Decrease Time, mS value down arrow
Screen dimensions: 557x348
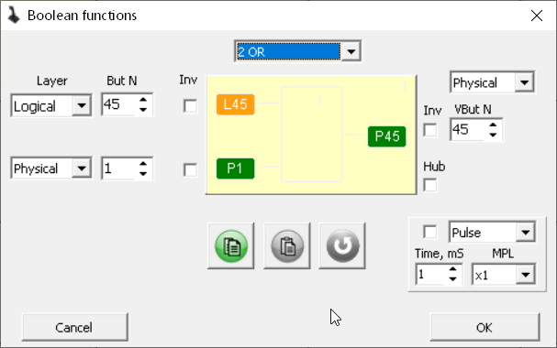[452, 279]
